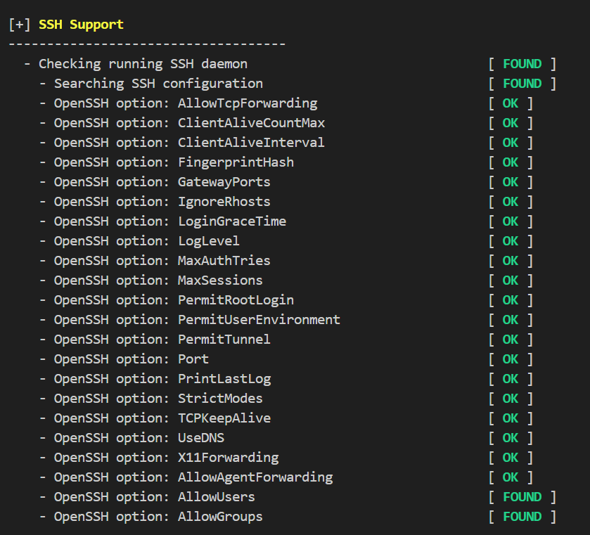
Task: Click FOUND status of SSH configuration search
Action: coord(522,84)
